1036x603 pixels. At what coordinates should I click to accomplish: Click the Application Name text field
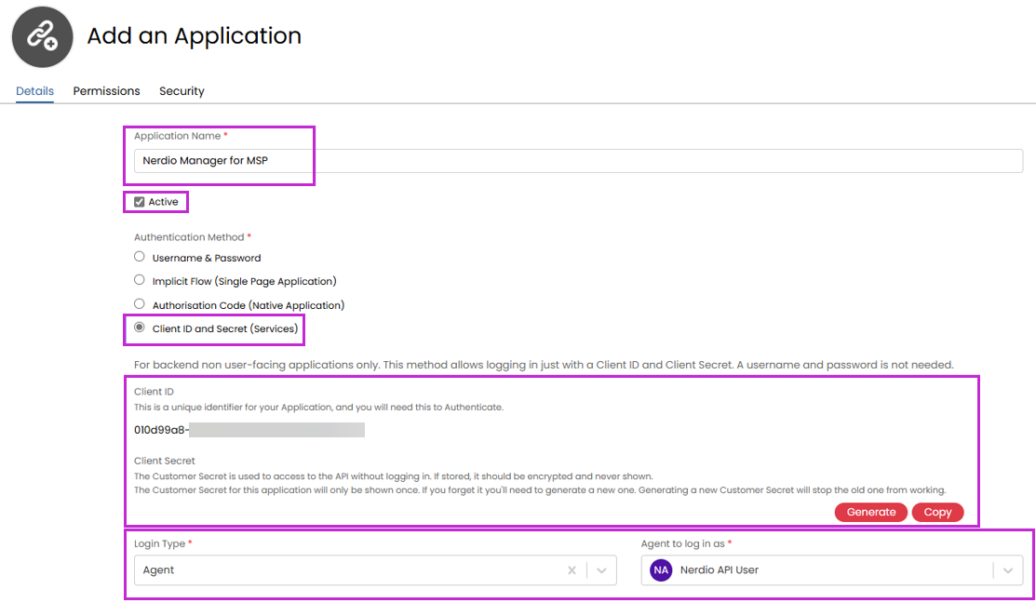point(577,161)
